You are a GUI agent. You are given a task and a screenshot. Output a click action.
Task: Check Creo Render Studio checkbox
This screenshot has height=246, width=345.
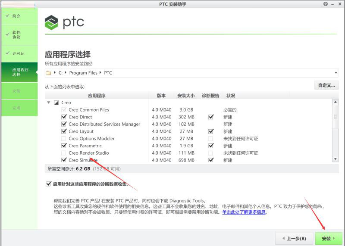63,153
